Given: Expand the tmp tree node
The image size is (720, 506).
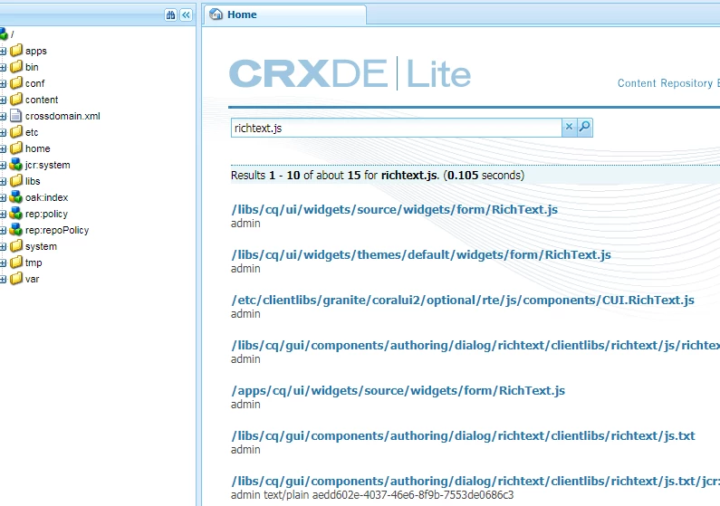Looking at the screenshot, I should click(x=3, y=263).
